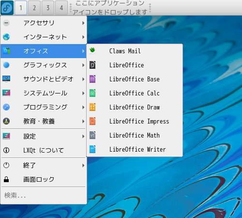Click the グラフィックス category icon
This screenshot has width=242, height=218.
(6, 65)
